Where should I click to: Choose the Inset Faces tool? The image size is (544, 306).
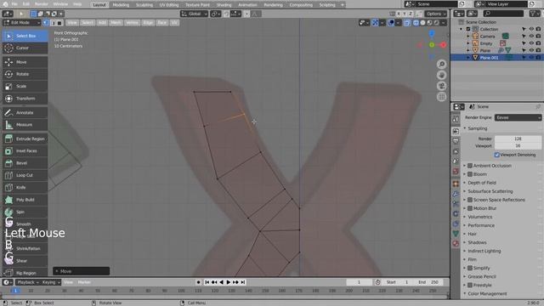(25, 151)
